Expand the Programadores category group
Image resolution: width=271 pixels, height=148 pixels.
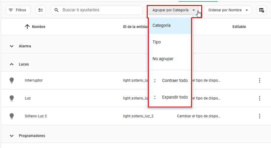pos(12,136)
